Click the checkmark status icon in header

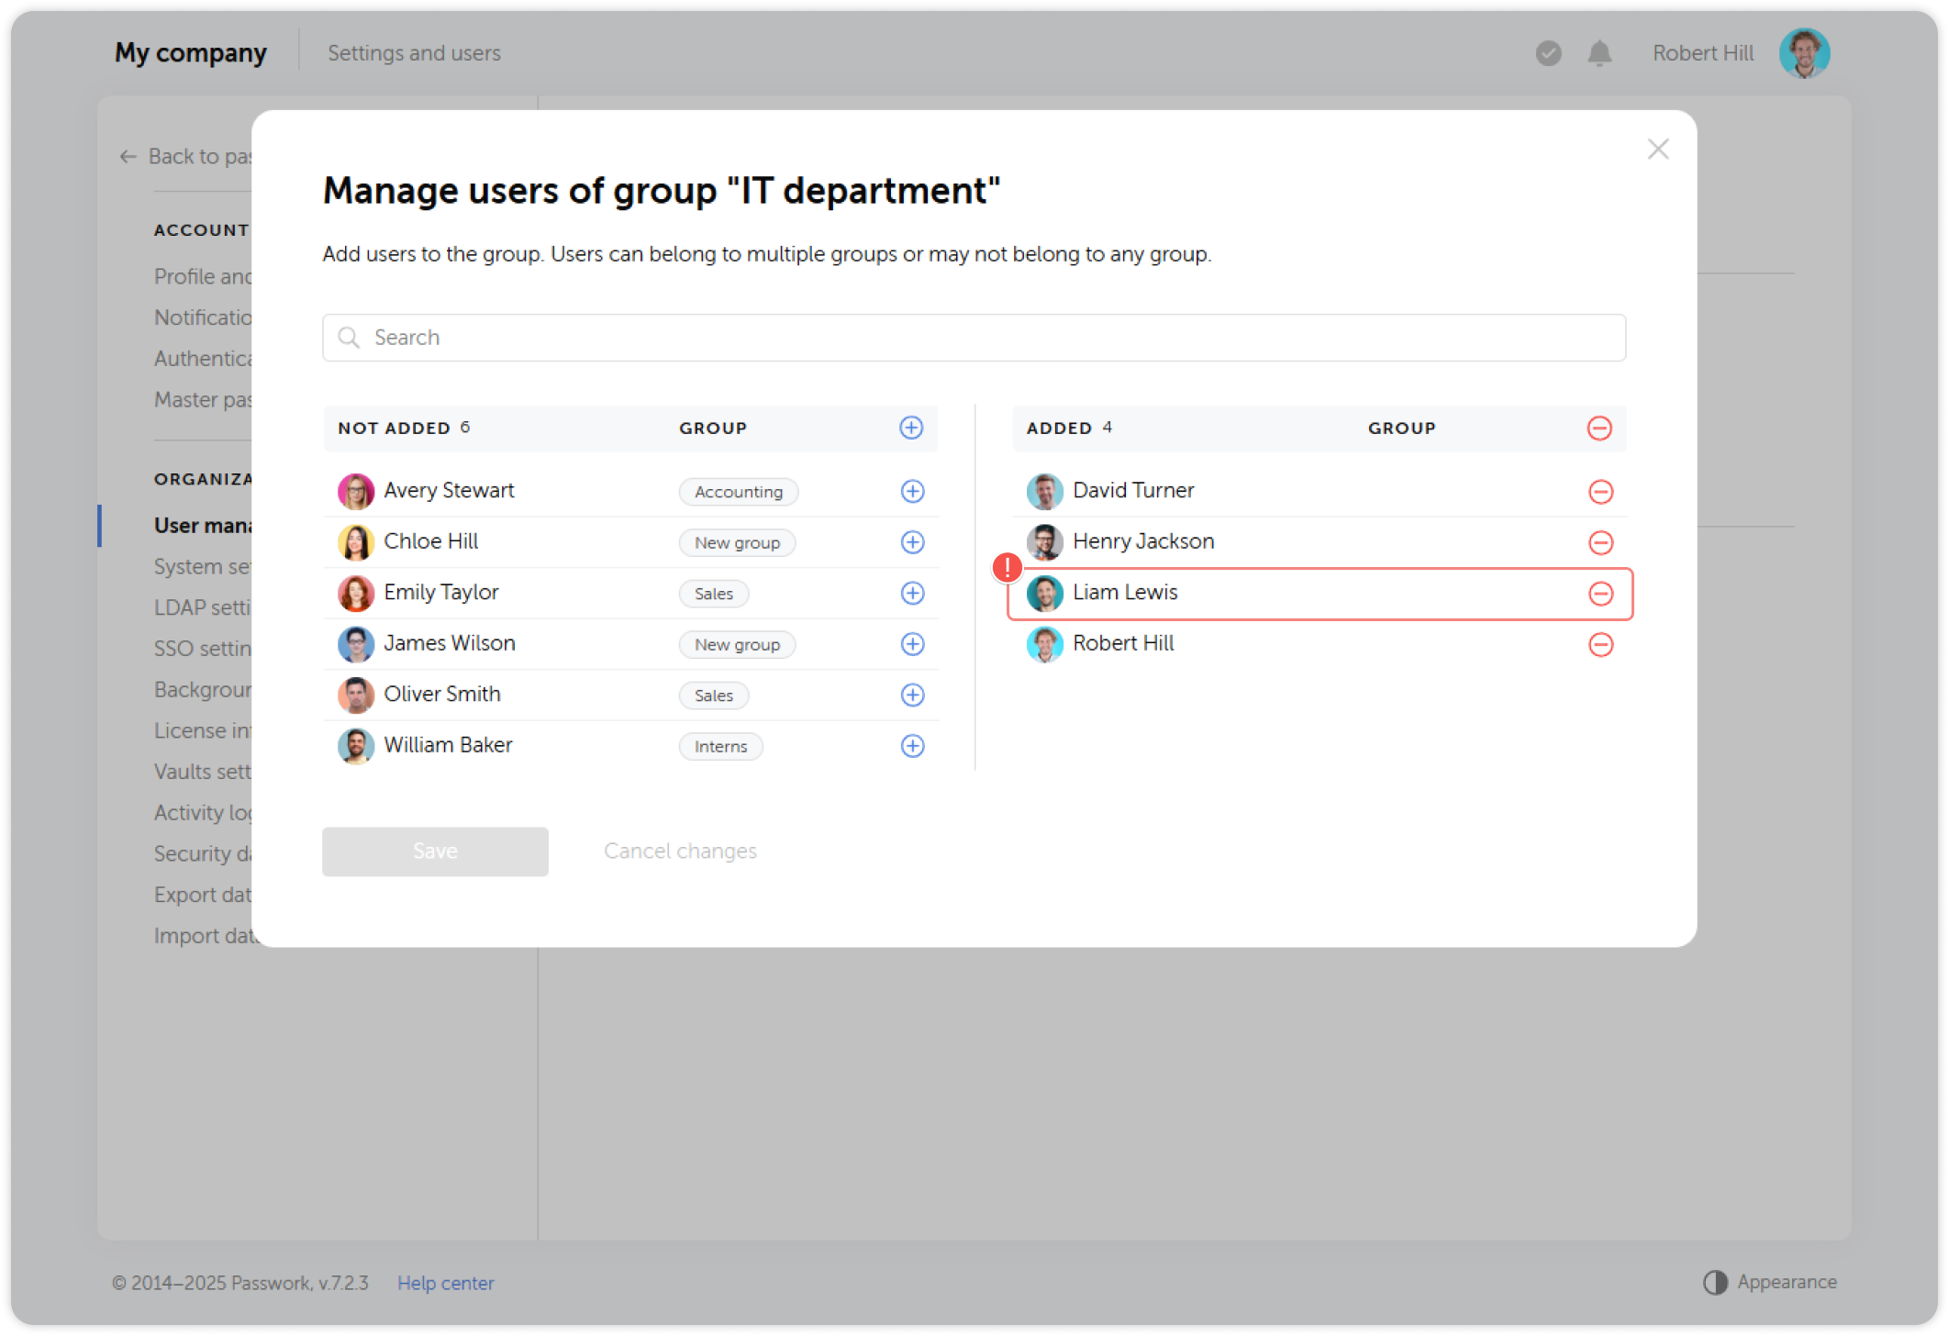click(x=1548, y=53)
